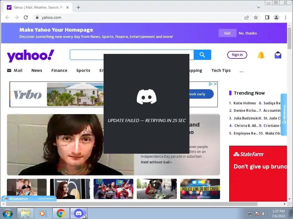This screenshot has height=219, width=293.
Task: Open Chrome side panel icon
Action: point(267,17)
